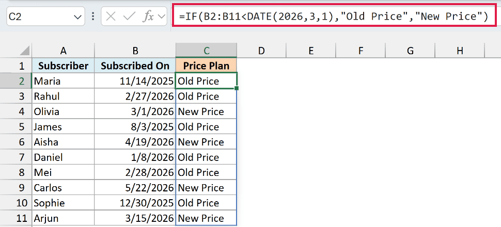This screenshot has height=227, width=501.
Task: Click Sophie's Old Price cell
Action: tap(207, 203)
